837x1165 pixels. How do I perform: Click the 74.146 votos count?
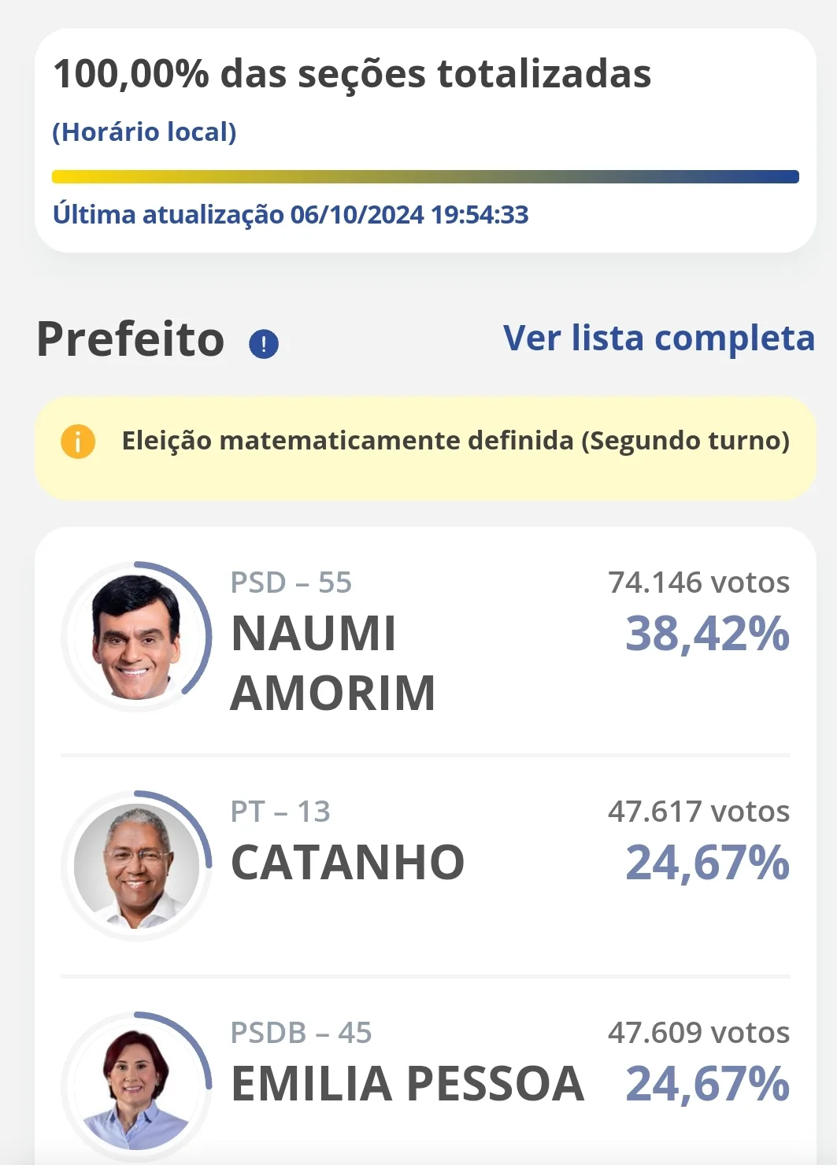point(698,582)
